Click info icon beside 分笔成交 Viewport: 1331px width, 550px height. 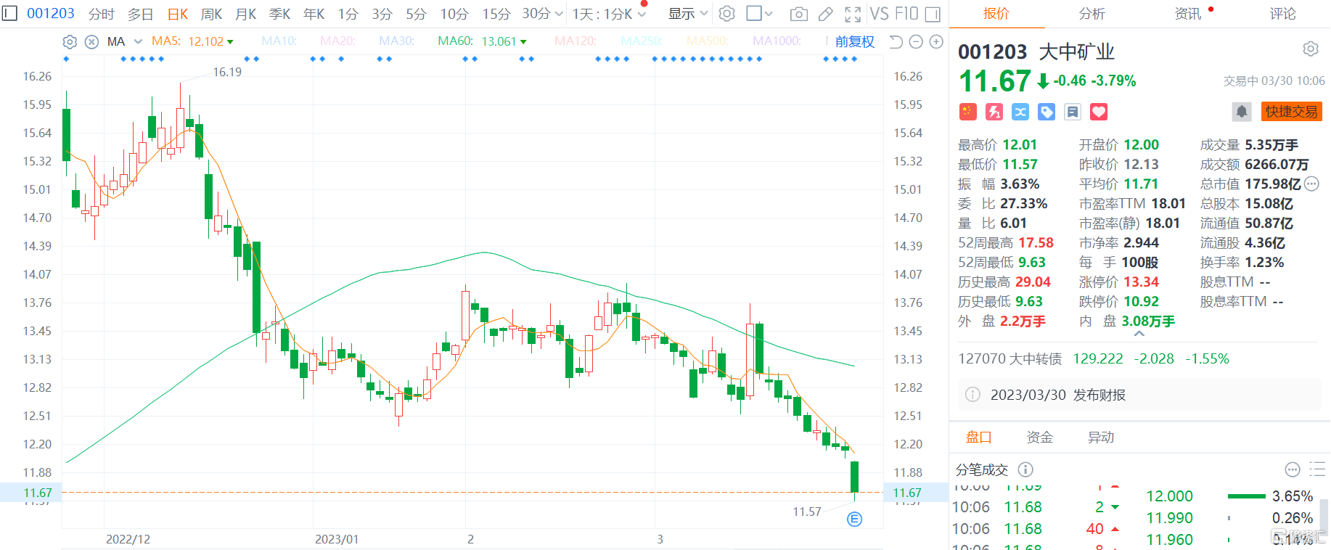pyautogui.click(x=1025, y=469)
